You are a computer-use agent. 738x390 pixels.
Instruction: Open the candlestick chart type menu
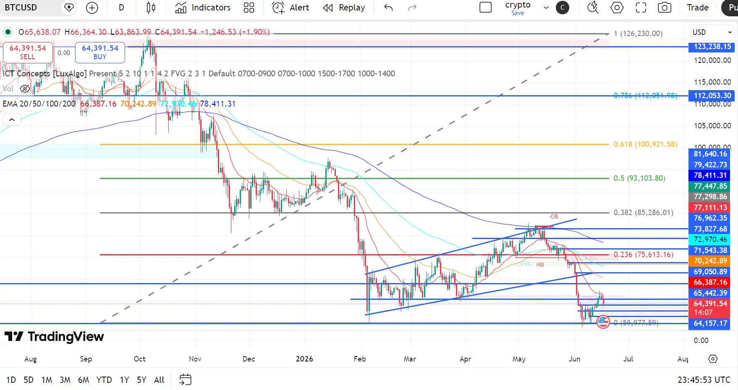tap(151, 8)
